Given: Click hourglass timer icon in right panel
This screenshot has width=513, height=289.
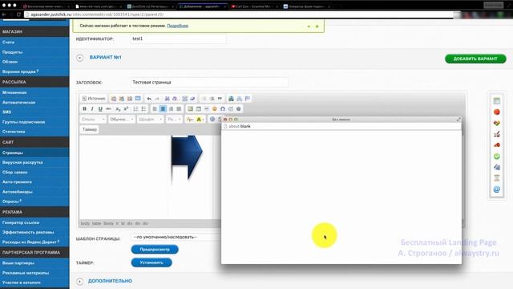Looking at the screenshot, I should 497,178.
